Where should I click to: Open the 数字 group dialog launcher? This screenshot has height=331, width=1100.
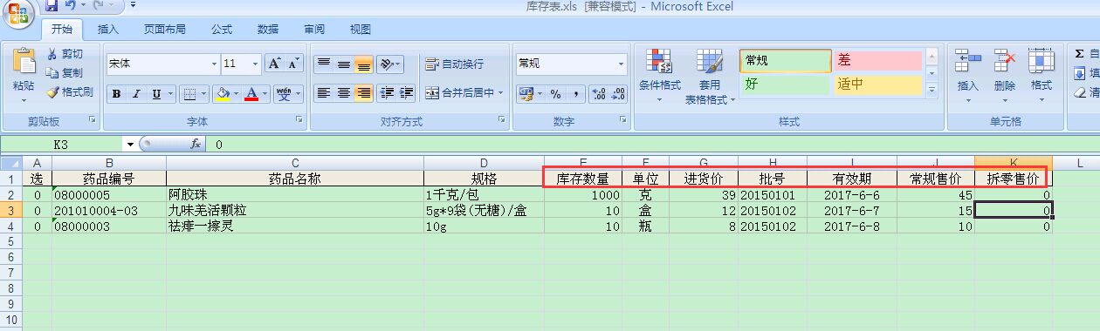coord(623,118)
